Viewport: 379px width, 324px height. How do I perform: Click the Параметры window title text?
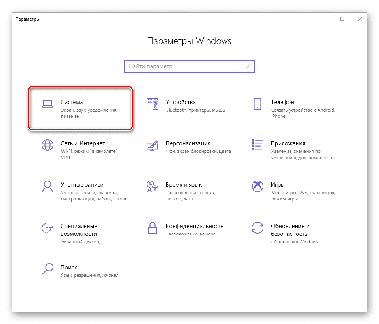tap(27, 19)
